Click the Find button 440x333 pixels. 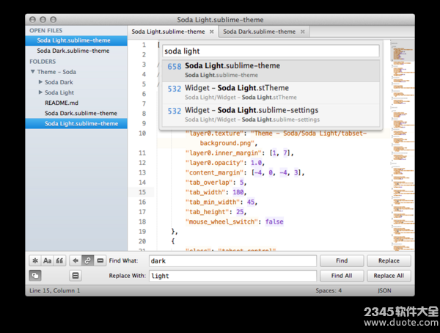pyautogui.click(x=342, y=261)
